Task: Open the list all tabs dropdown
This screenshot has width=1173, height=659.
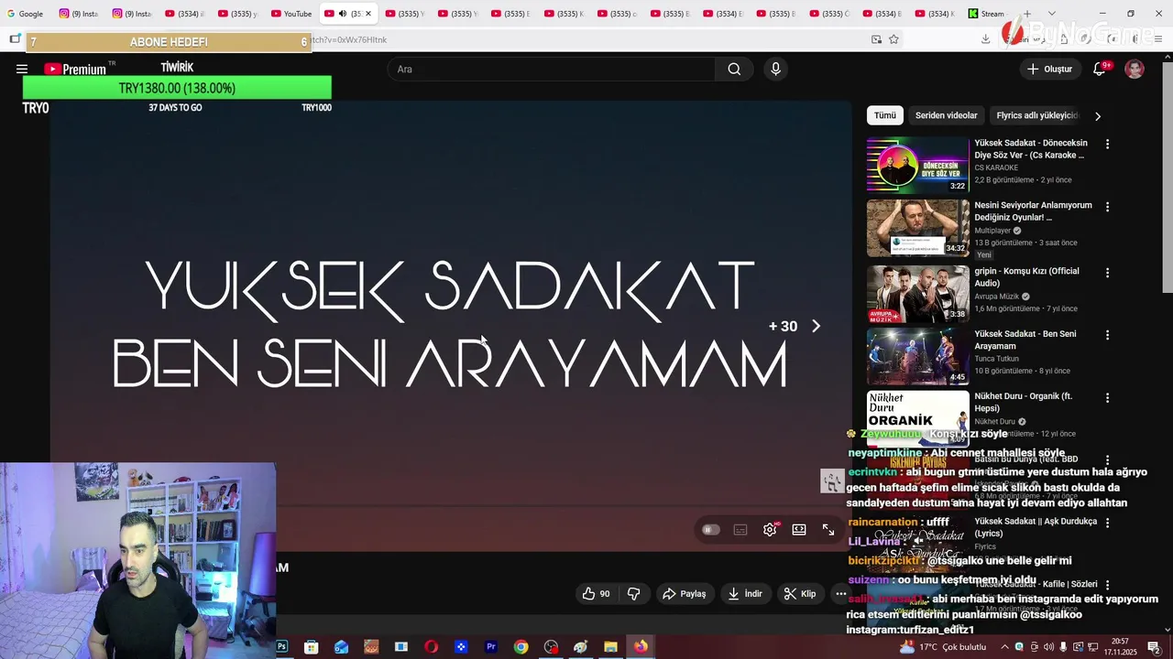Action: pyautogui.click(x=1051, y=14)
